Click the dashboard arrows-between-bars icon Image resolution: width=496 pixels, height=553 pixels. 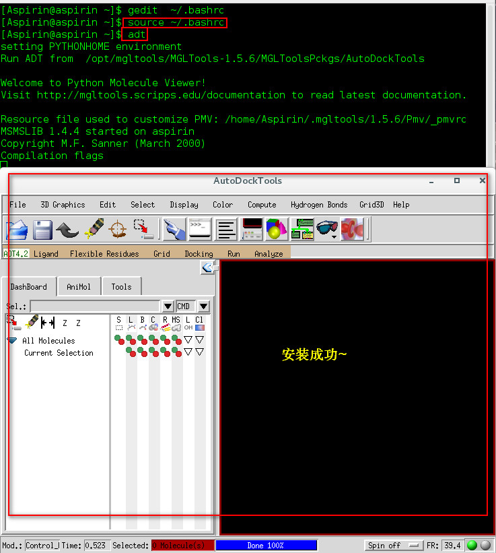[48, 323]
